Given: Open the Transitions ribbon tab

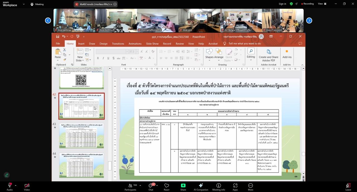Looking at the screenshot, I should tap(118, 44).
